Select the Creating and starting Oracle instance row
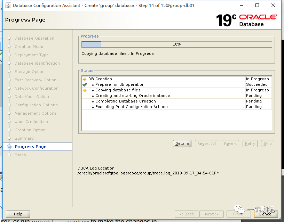 point(132,96)
